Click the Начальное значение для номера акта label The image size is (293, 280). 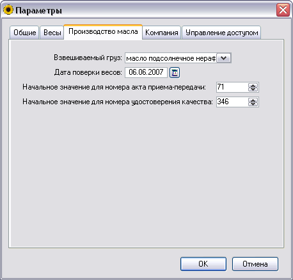pyautogui.click(x=114, y=87)
